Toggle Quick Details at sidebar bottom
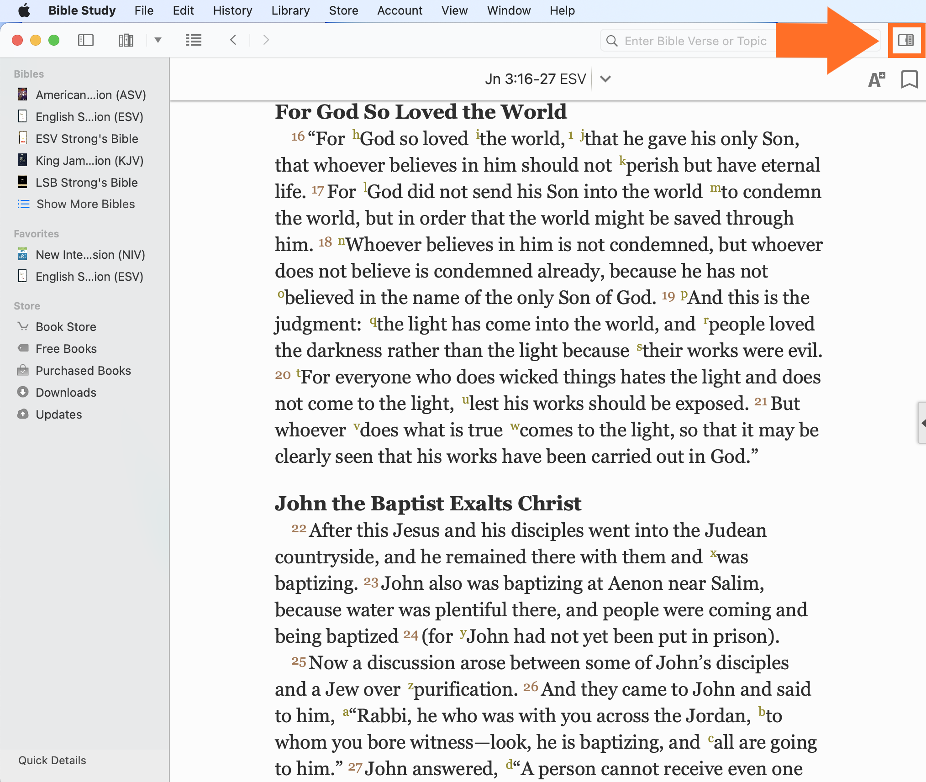This screenshot has height=782, width=926. click(x=52, y=760)
